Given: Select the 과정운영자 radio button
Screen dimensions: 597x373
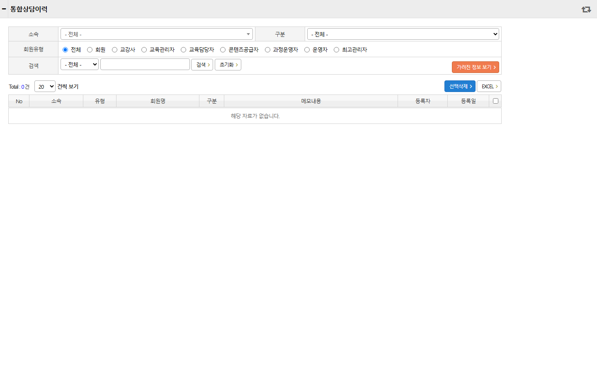Looking at the screenshot, I should (267, 50).
